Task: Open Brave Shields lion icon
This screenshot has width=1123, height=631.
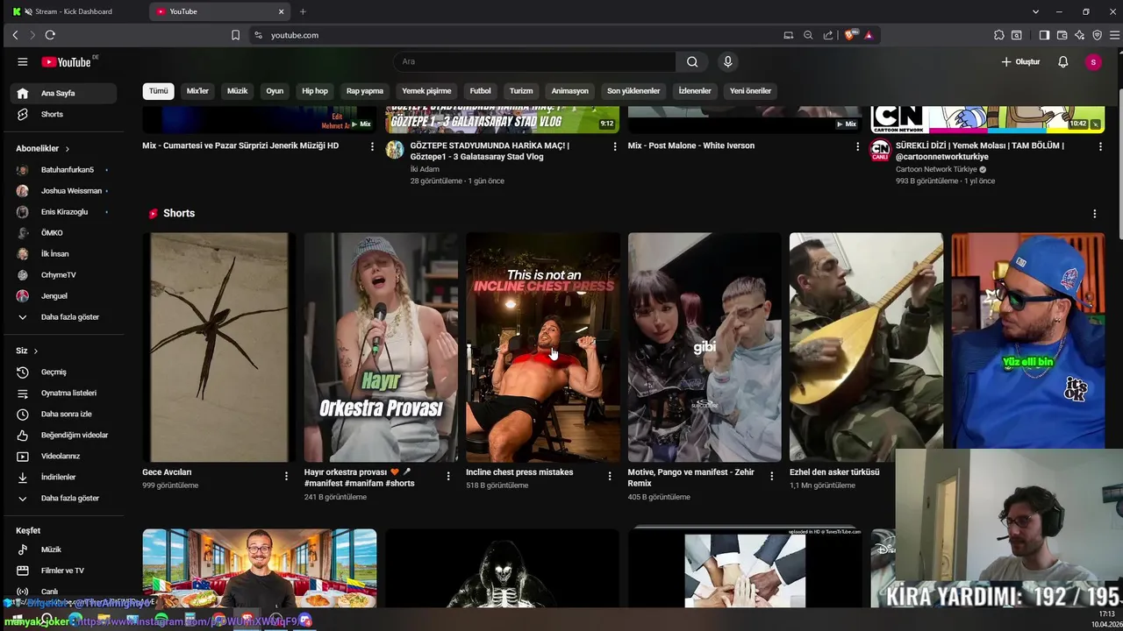Action: (x=849, y=35)
